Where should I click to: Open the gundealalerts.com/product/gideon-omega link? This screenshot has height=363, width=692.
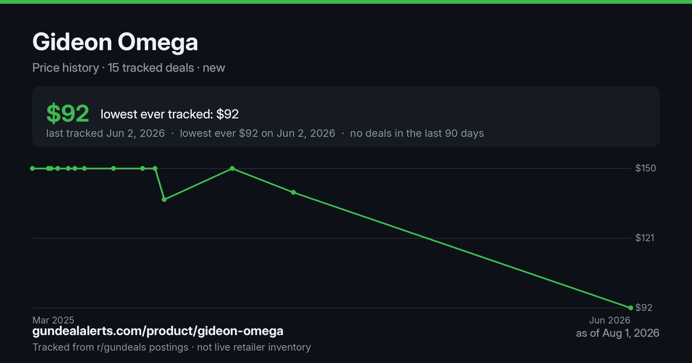[157, 331]
